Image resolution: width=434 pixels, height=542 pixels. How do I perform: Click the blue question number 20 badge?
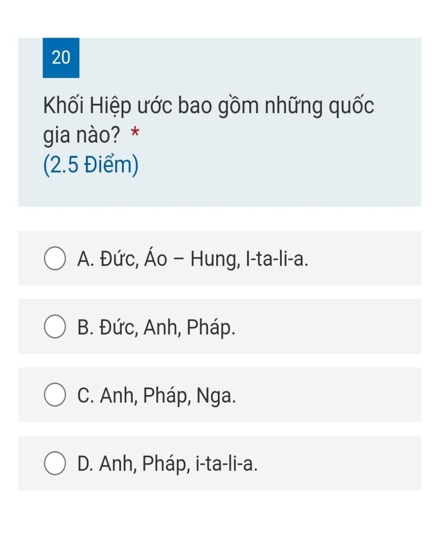point(61,58)
